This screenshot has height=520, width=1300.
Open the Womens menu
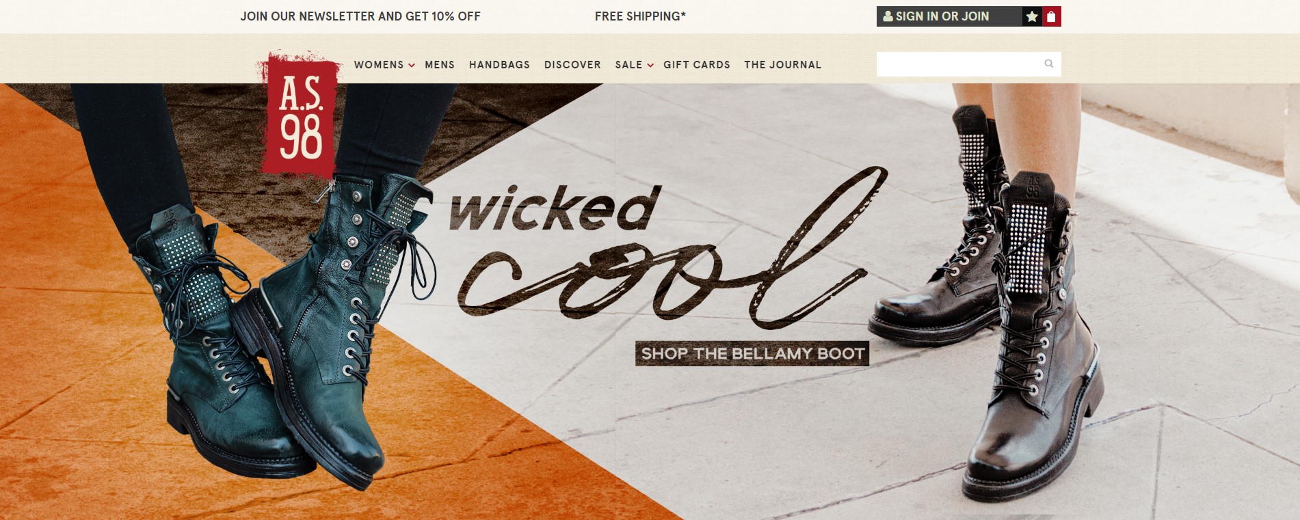(379, 64)
